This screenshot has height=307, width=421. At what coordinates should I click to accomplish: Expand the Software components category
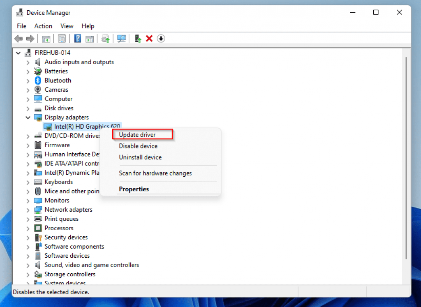click(x=28, y=247)
